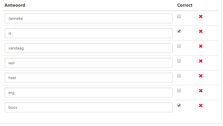This screenshot has width=223, height=126.
Task: Remove the 'erg' answer with red X
Action: coord(201,91)
